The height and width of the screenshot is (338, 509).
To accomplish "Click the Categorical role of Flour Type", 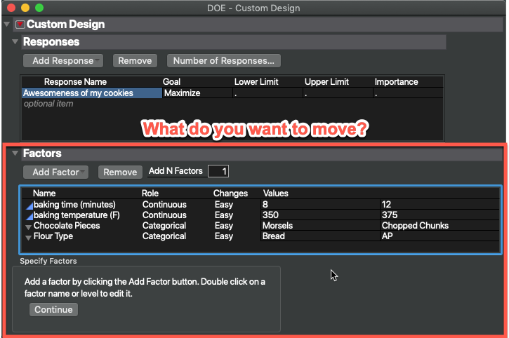I will tap(164, 236).
